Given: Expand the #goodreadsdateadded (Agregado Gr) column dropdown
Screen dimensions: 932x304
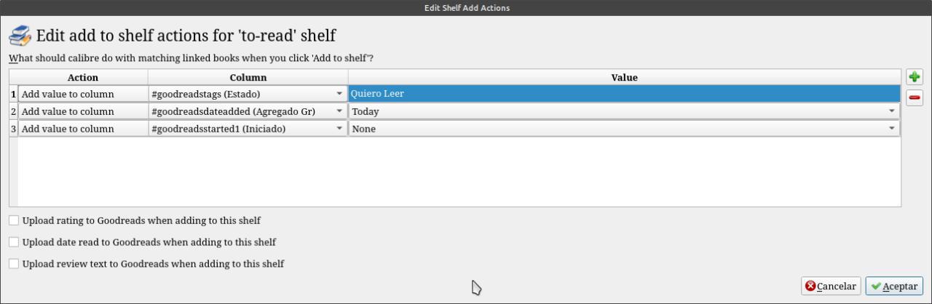Looking at the screenshot, I should point(339,111).
